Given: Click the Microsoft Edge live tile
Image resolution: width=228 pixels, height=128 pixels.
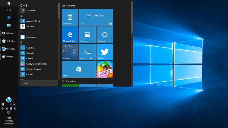Looking at the screenshot, I should pyautogui.click(x=70, y=35).
